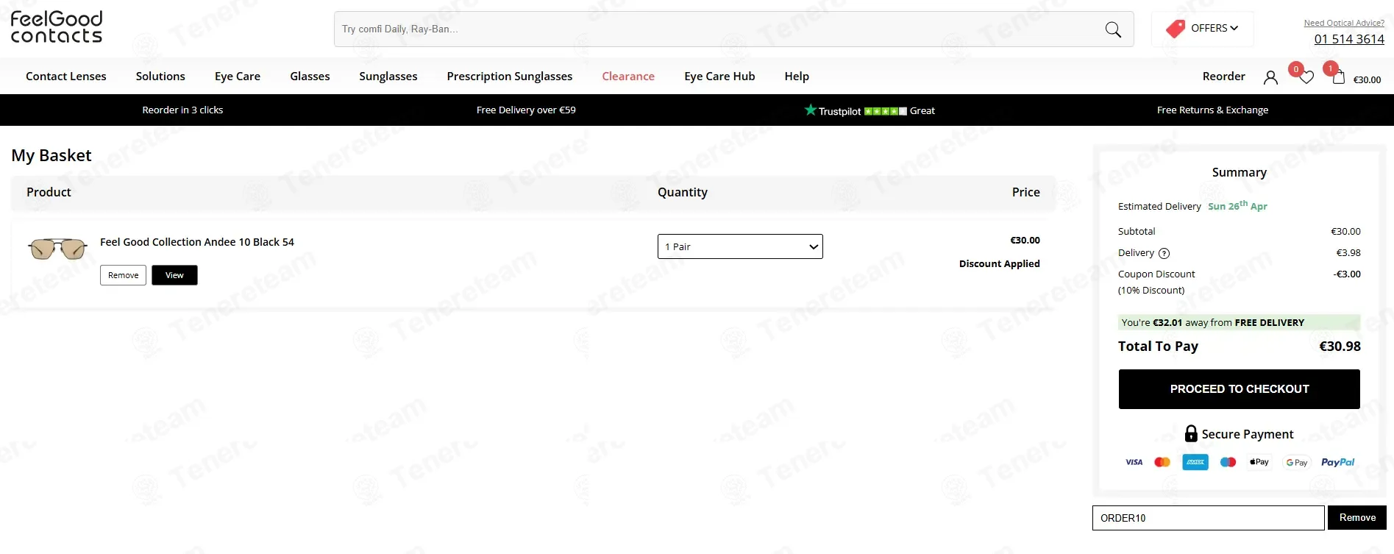Click Reorder in 3 clicks banner
This screenshot has height=554, width=1394.
click(x=182, y=110)
